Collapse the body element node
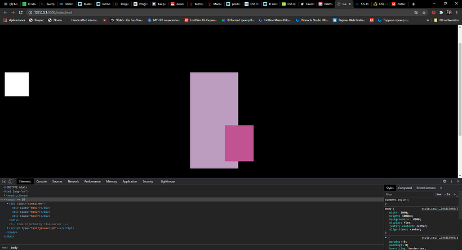 click(5, 199)
